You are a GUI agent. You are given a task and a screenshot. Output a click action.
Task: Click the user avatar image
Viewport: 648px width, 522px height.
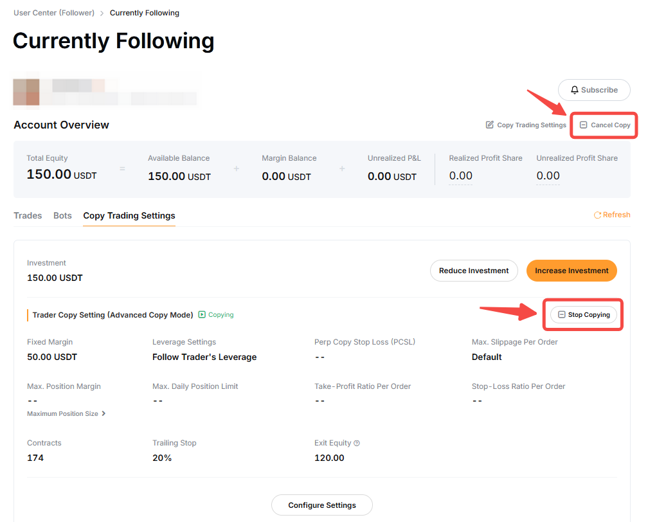click(26, 92)
